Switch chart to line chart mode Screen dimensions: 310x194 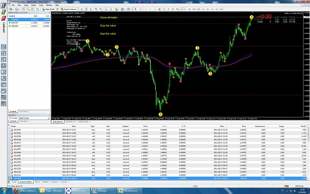coord(91,9)
